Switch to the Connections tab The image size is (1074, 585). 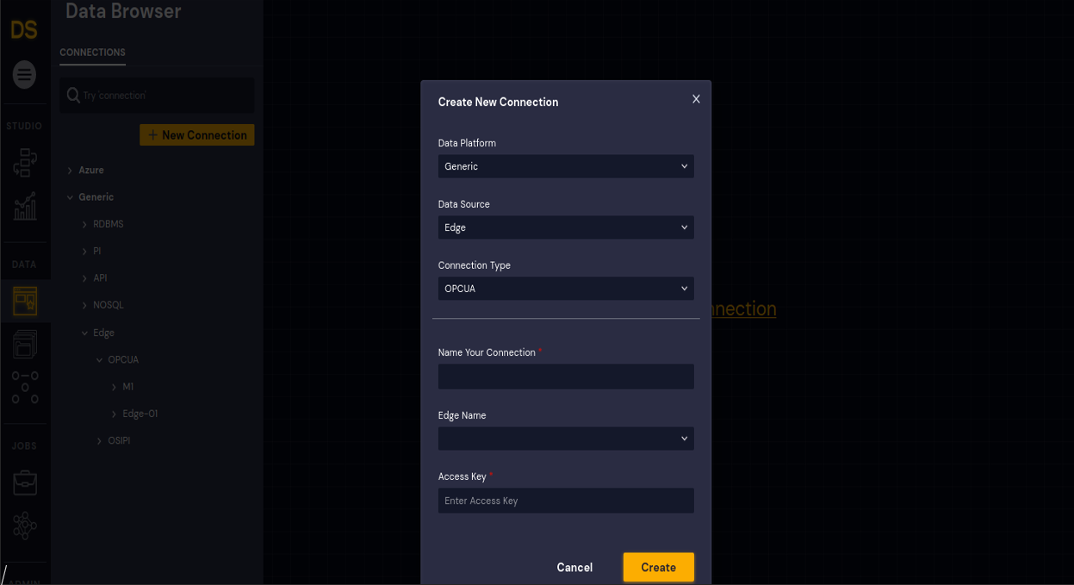coord(92,53)
